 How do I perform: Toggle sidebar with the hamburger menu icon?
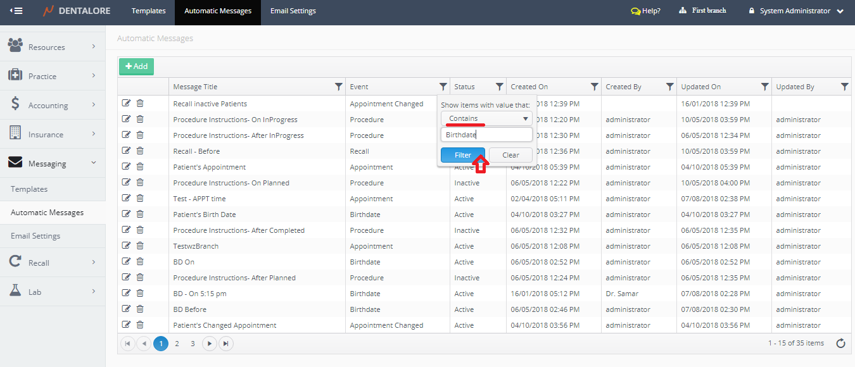(16, 11)
